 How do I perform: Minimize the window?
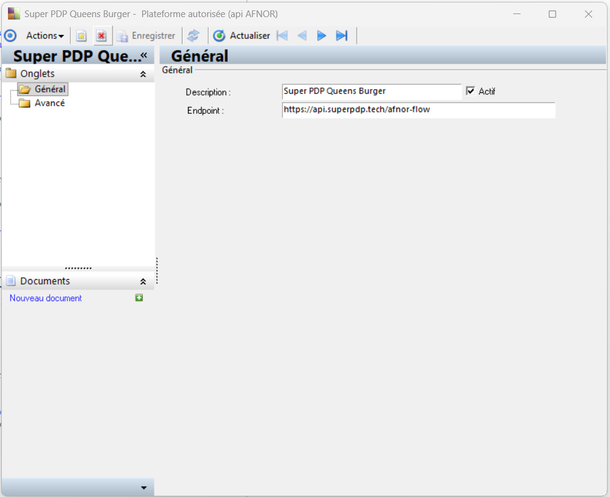click(517, 14)
